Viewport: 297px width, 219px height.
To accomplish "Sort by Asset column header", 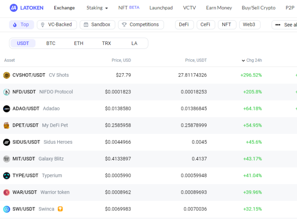I will 10,60.
